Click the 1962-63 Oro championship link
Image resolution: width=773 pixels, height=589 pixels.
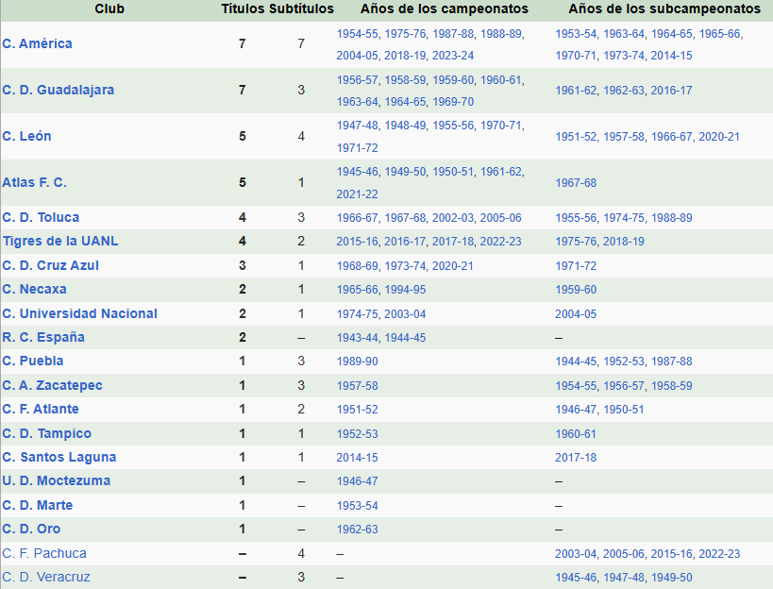(357, 530)
